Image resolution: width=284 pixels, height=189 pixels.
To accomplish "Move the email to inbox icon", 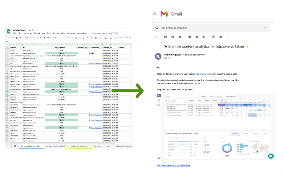I will pos(214,37).
